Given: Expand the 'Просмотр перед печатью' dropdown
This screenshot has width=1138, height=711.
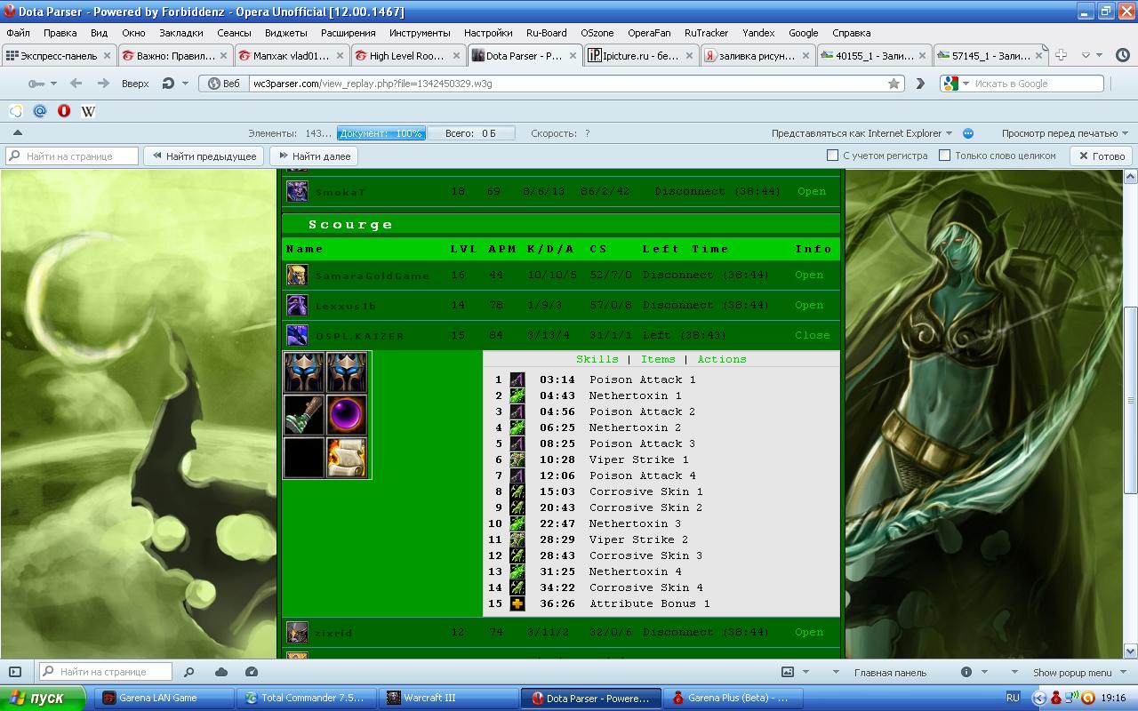Looking at the screenshot, I should click(x=1065, y=133).
